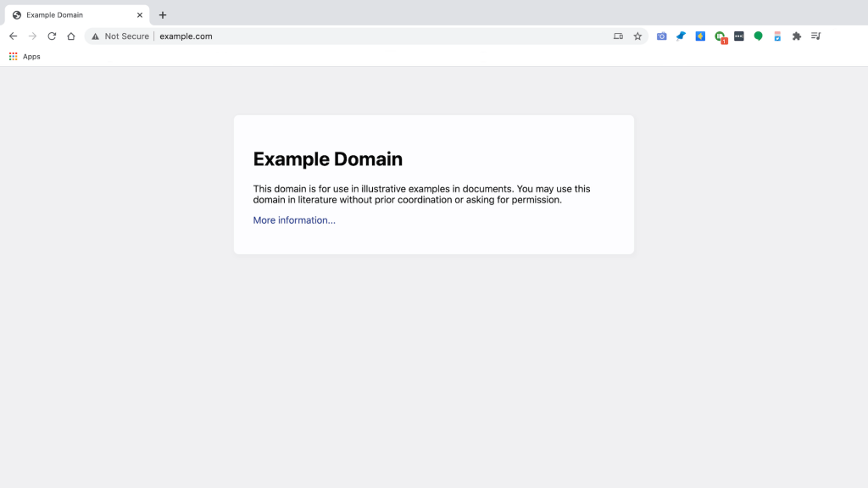
Task: Open the Extensions puzzle piece menu
Action: [797, 36]
